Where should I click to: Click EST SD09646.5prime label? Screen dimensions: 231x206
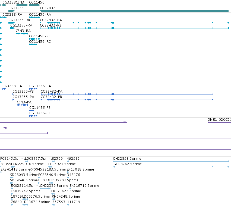[24, 180]
